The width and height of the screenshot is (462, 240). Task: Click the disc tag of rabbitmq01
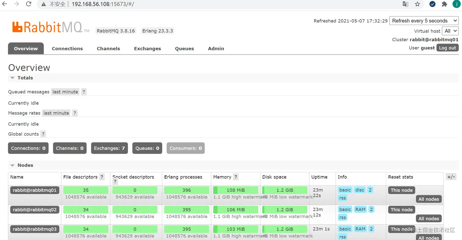coord(360,190)
